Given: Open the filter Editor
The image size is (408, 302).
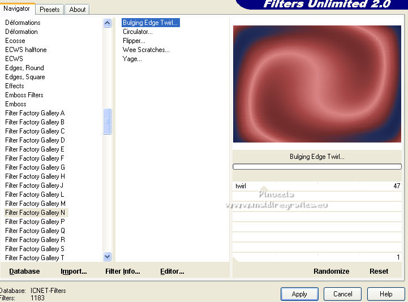Looking at the screenshot, I should click(x=172, y=271).
